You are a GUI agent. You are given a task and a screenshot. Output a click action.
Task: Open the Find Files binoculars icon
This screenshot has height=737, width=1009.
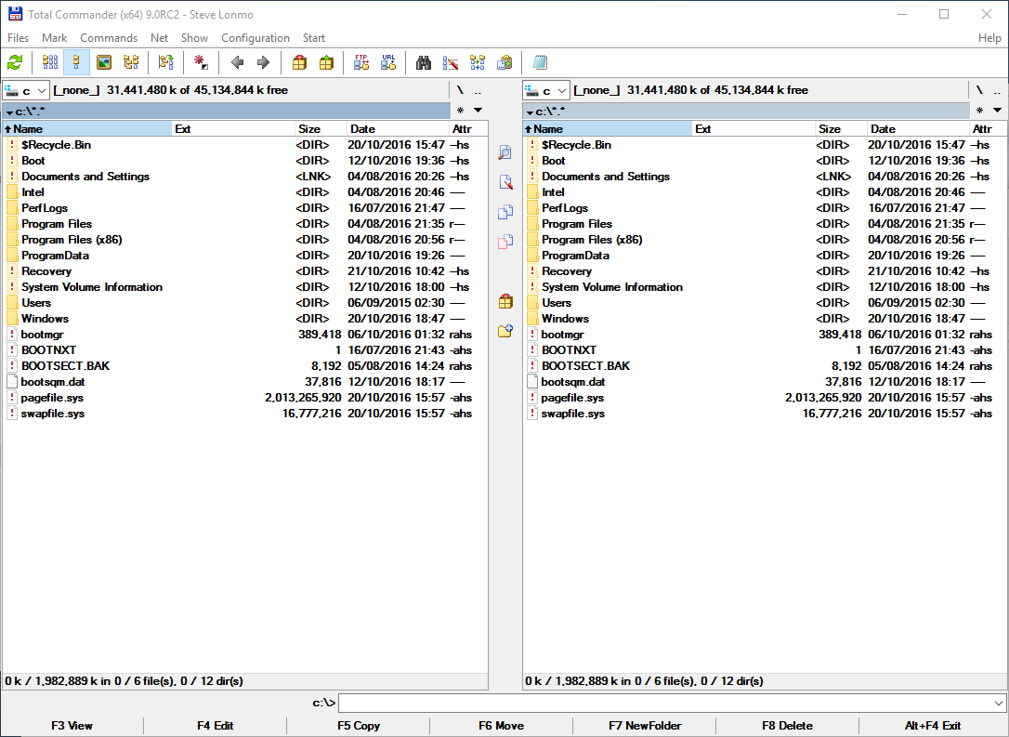tap(425, 62)
